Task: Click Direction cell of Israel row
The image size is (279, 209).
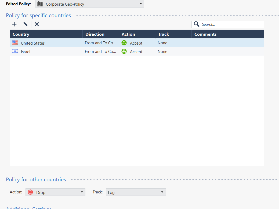Action: (100, 52)
